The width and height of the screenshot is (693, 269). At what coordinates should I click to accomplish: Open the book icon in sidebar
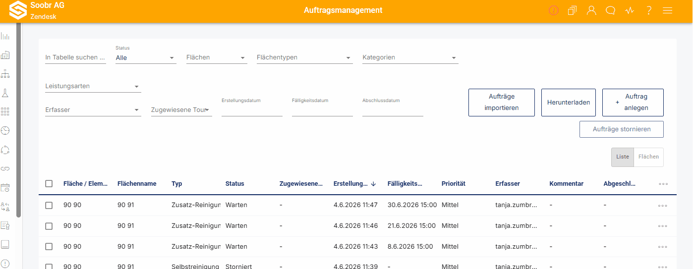(x=5, y=244)
